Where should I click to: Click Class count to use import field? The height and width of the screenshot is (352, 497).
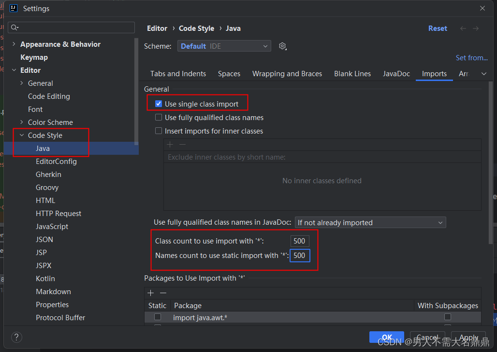[300, 241]
